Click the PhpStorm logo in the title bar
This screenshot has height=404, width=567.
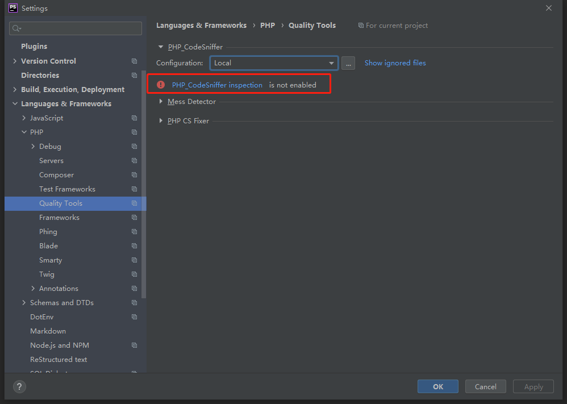13,8
